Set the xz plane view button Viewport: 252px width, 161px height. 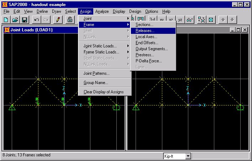pos(171,20)
